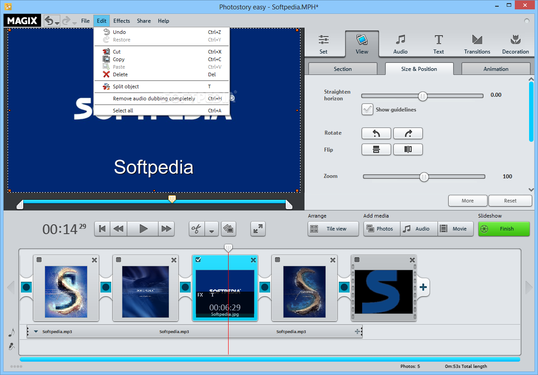Open transition between pixelated S and aurora photos
The height and width of the screenshot is (375, 538).
click(106, 287)
